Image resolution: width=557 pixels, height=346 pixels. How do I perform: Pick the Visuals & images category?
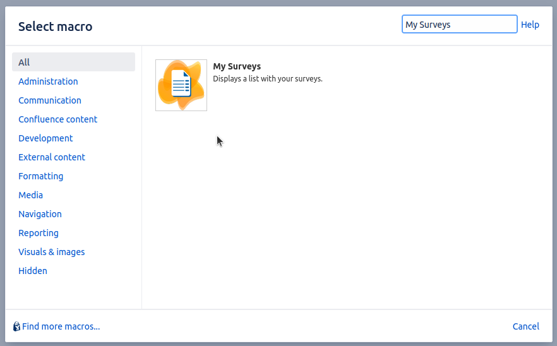[52, 252]
